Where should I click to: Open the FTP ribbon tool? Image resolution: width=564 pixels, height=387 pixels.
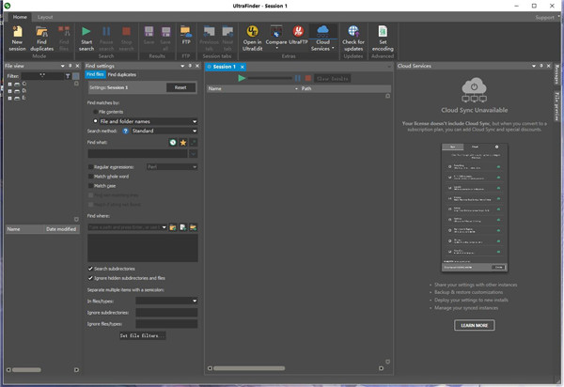(186, 35)
